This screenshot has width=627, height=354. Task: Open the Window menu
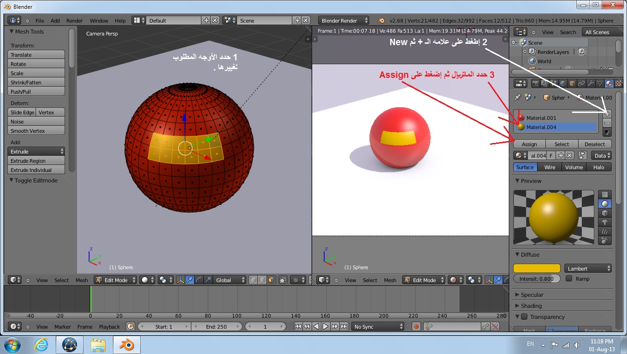pyautogui.click(x=99, y=21)
